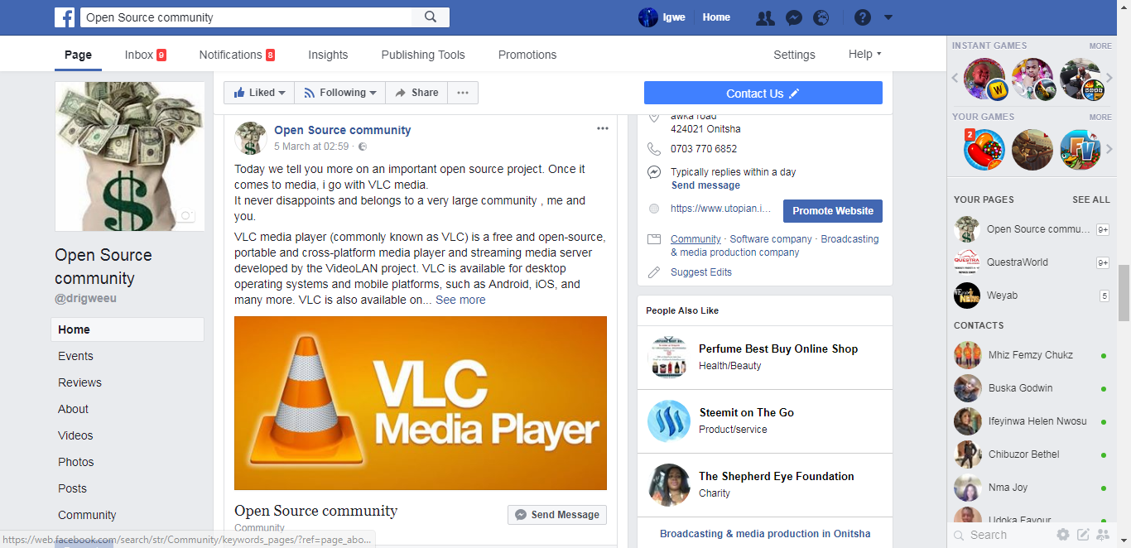Open the page more options ellipsis button
The image size is (1131, 548).
[463, 93]
